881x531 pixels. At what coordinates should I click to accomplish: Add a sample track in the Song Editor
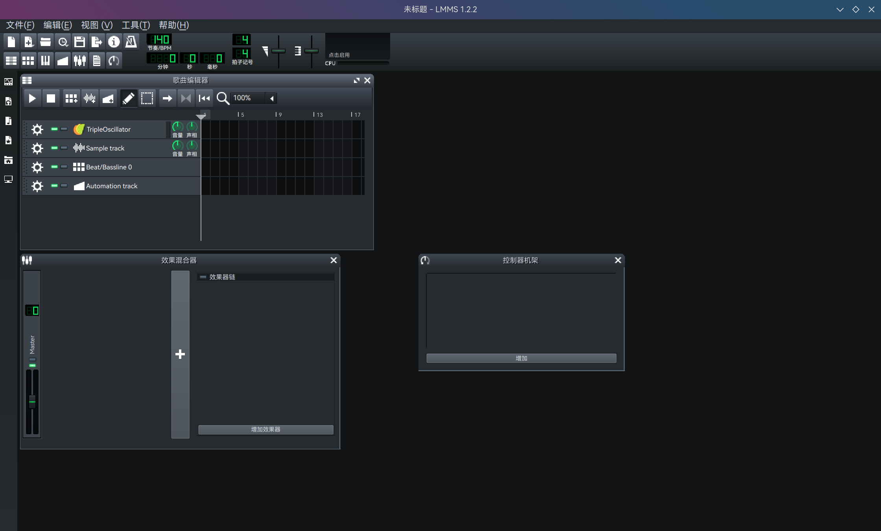coord(90,98)
